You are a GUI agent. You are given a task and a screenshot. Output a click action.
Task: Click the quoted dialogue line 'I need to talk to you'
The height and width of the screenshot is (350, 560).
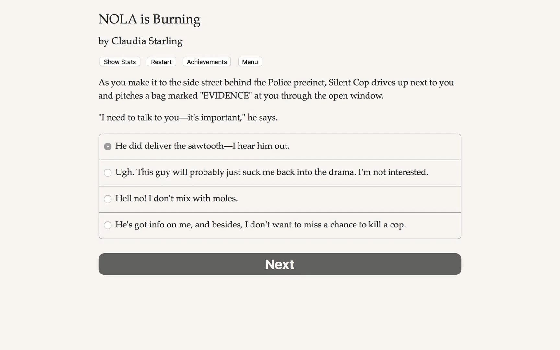[188, 117]
